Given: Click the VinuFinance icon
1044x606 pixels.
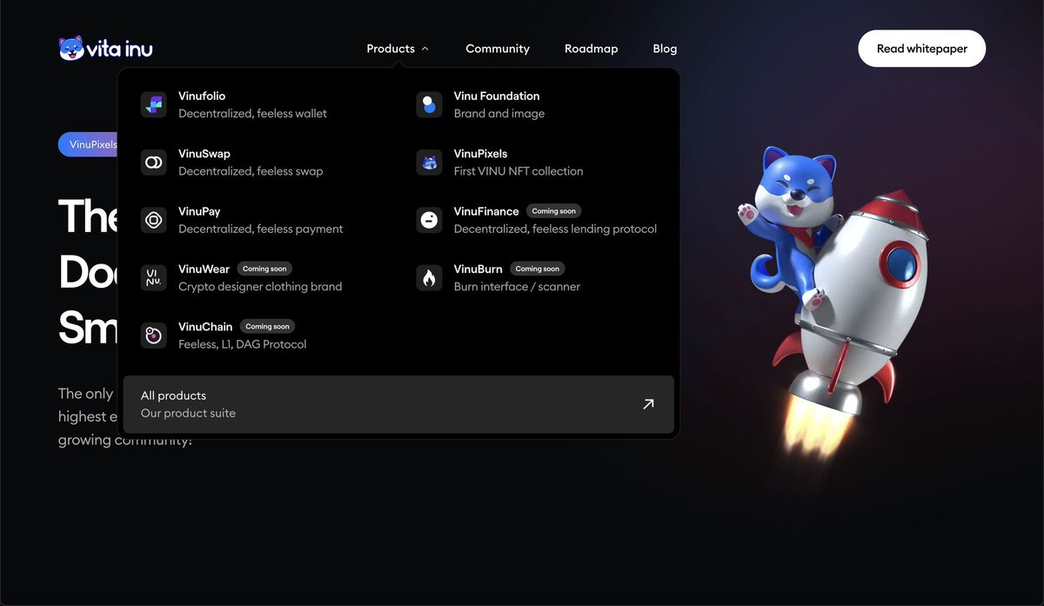Looking at the screenshot, I should click(429, 220).
